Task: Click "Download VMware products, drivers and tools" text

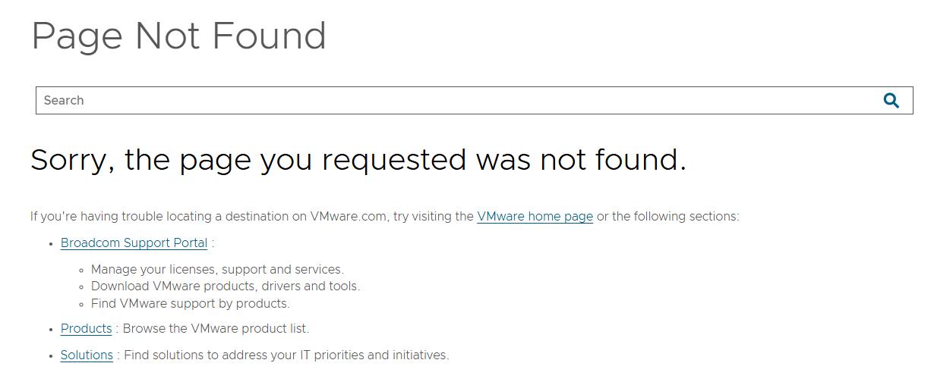Action: 226,286
